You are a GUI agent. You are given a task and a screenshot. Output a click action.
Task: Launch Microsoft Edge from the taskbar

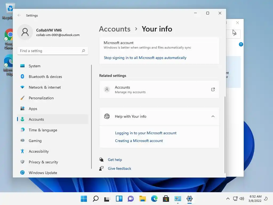(x=154, y=199)
